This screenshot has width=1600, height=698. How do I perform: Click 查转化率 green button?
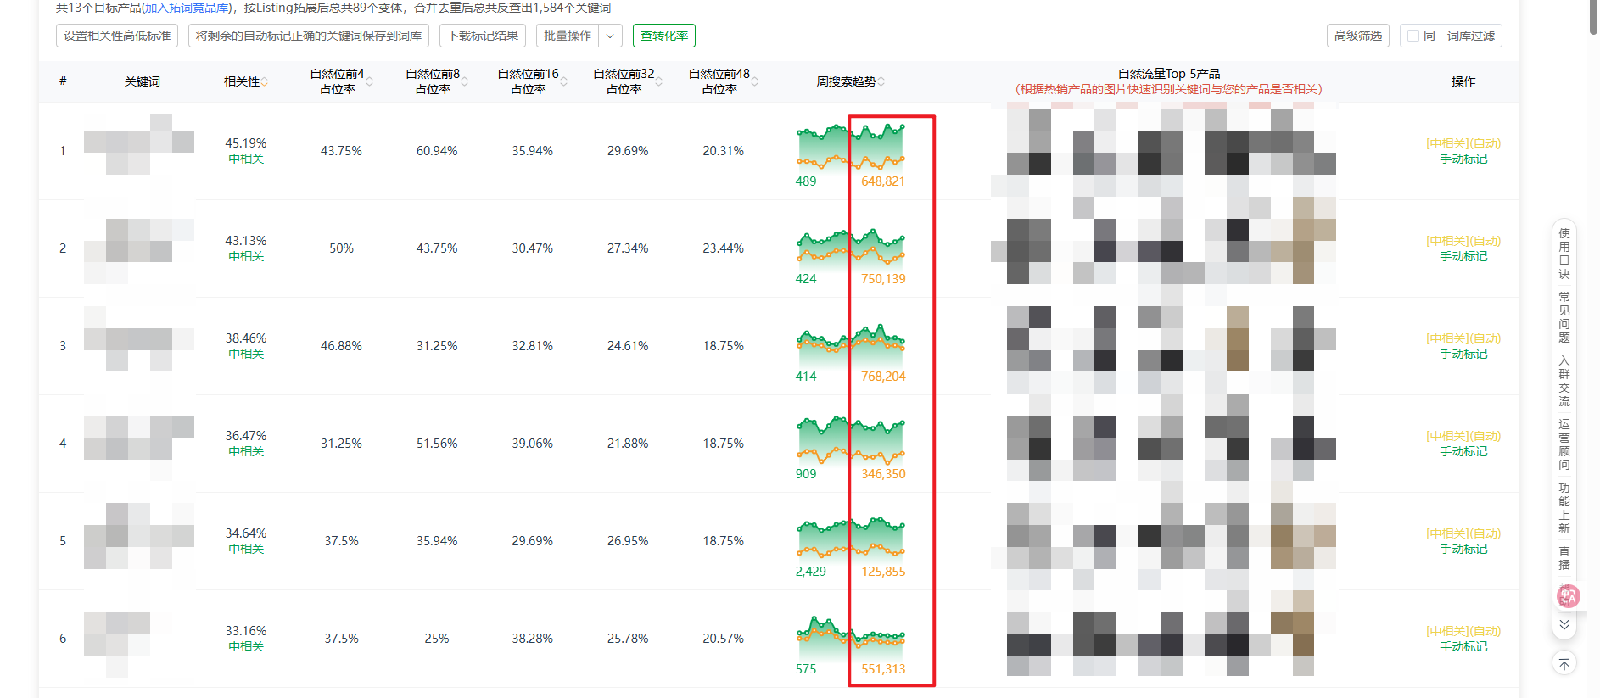664,36
